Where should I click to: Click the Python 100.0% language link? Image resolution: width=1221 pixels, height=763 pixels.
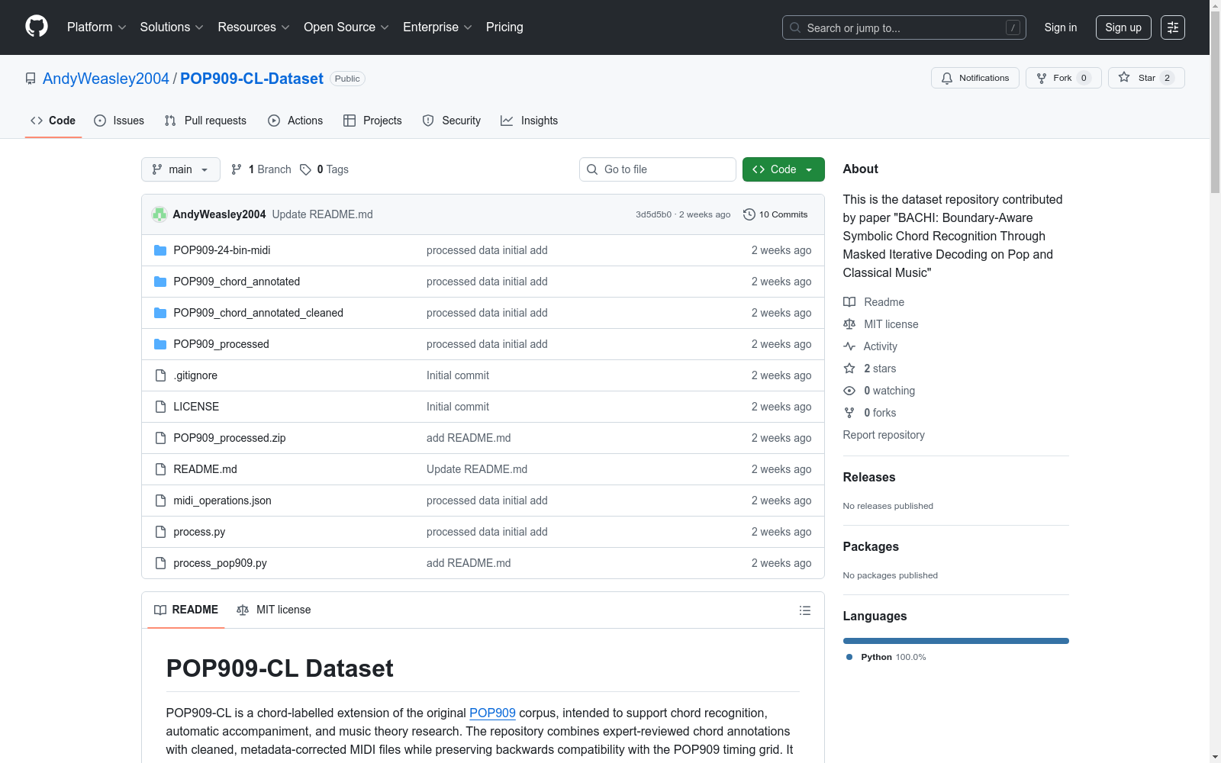pyautogui.click(x=886, y=657)
